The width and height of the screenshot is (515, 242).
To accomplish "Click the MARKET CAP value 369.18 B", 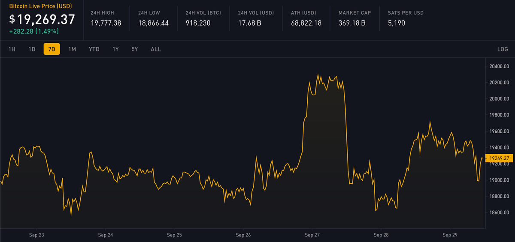I will pyautogui.click(x=352, y=23).
